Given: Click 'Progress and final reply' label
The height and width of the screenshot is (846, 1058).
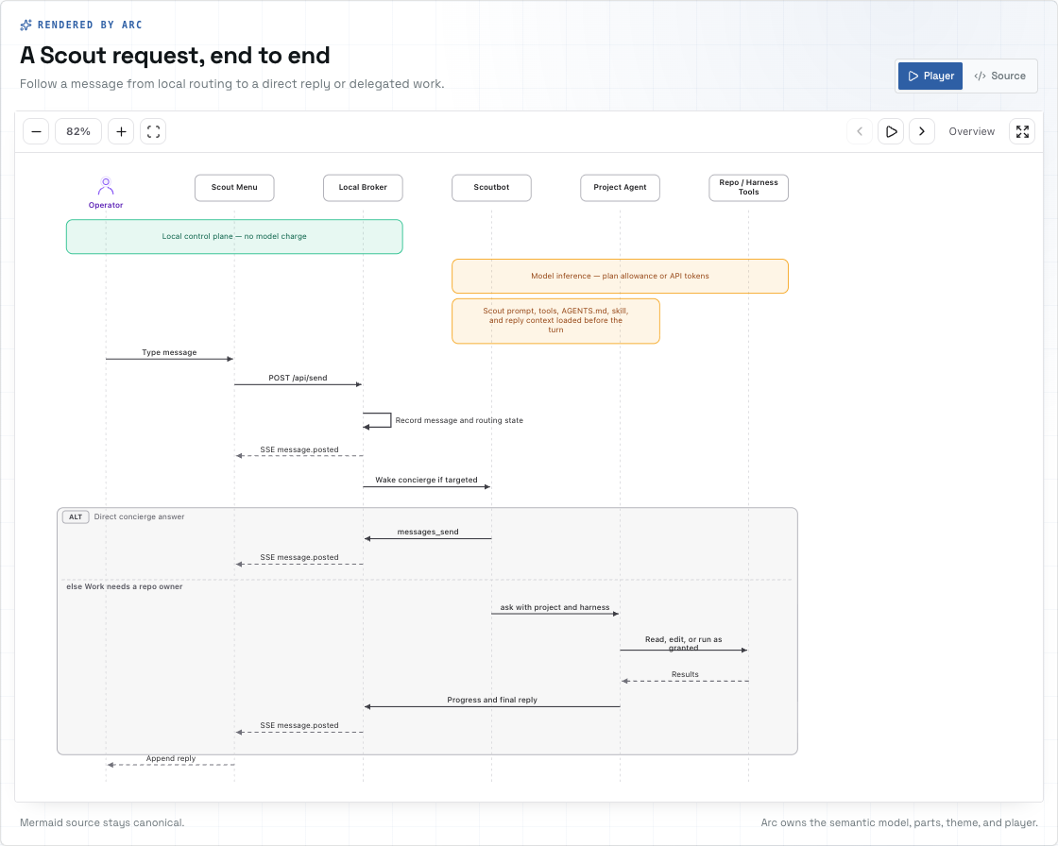Looking at the screenshot, I should coord(492,700).
